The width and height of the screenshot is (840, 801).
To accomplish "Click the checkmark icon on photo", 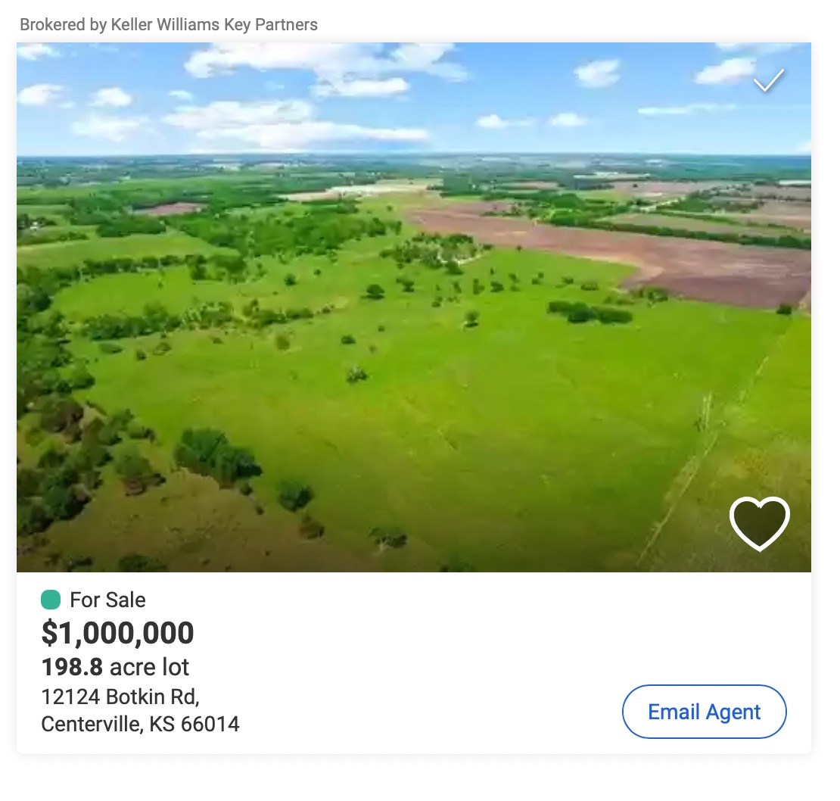I will click(769, 79).
